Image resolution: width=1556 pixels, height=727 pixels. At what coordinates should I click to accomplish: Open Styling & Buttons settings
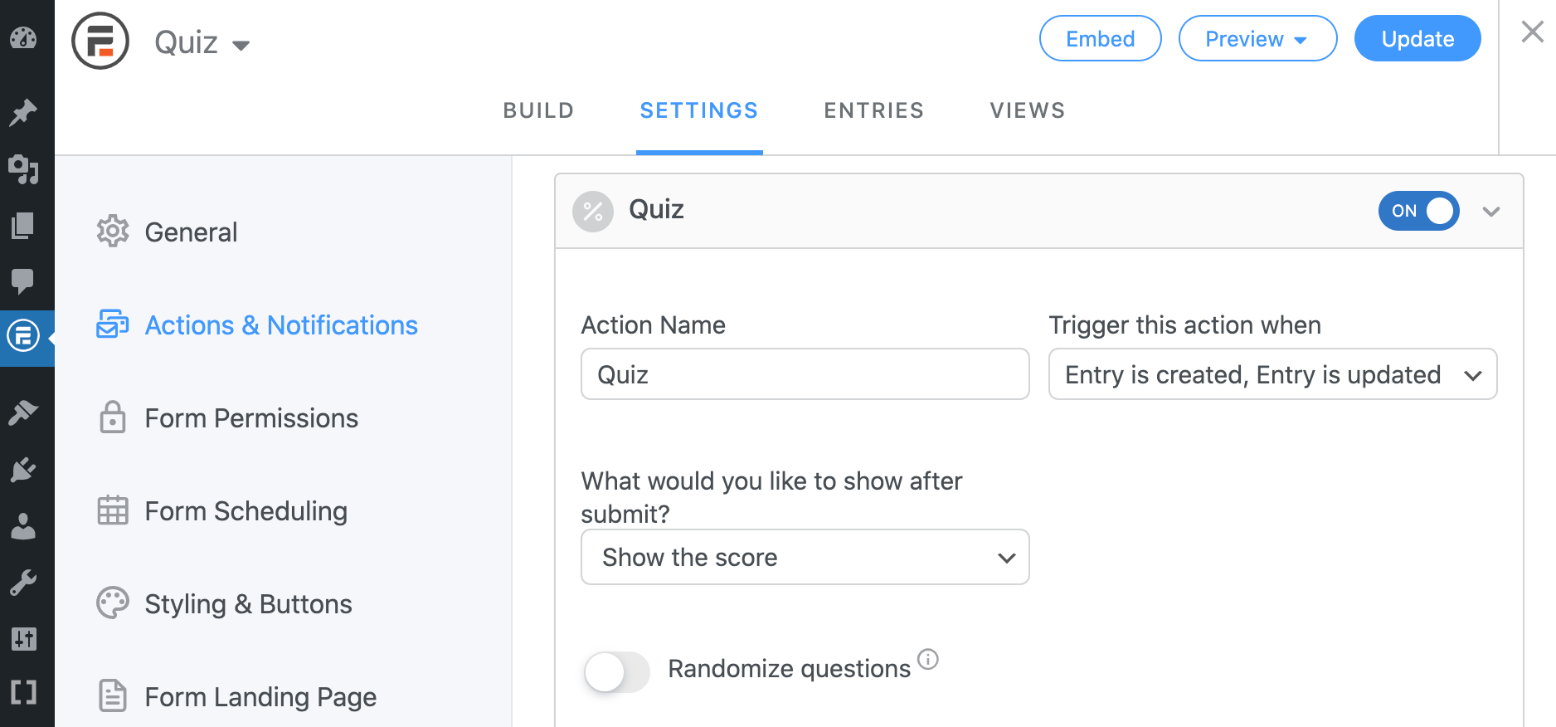coord(247,603)
